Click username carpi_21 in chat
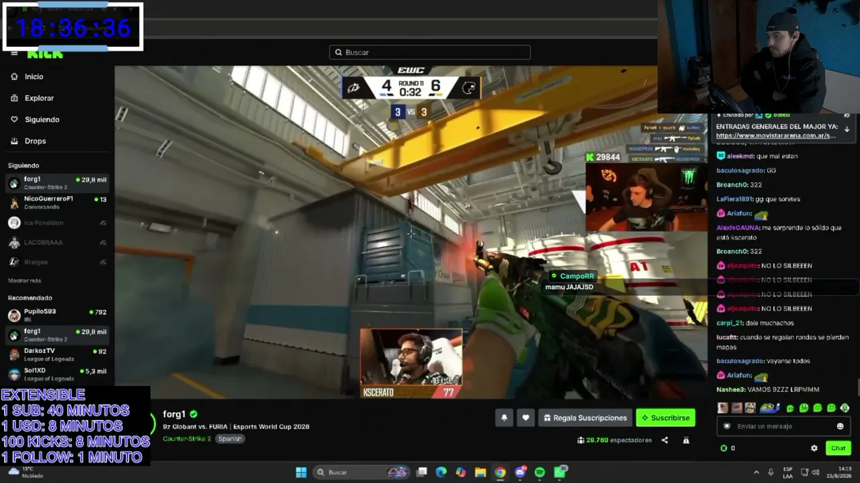 [x=728, y=323]
